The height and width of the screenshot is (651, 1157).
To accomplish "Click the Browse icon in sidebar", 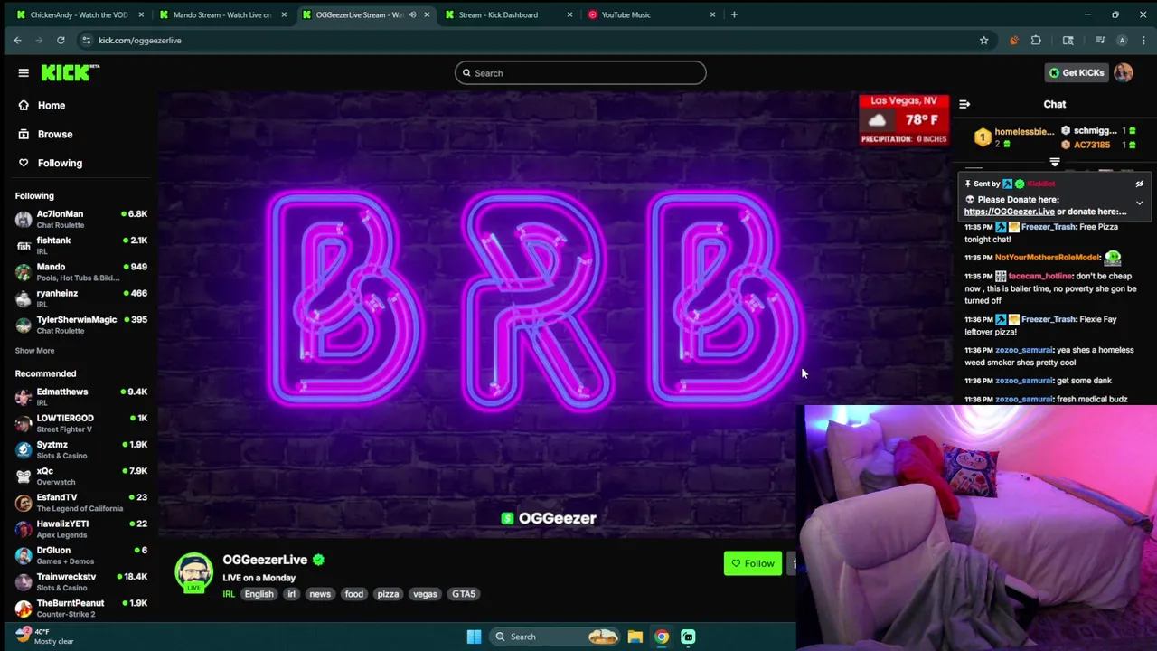I will pos(24,134).
